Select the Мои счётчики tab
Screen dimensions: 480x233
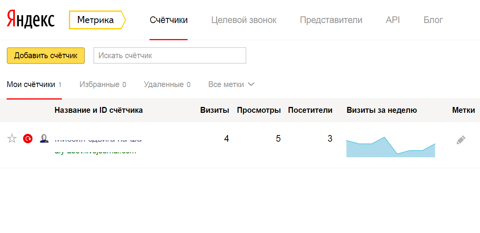point(34,84)
